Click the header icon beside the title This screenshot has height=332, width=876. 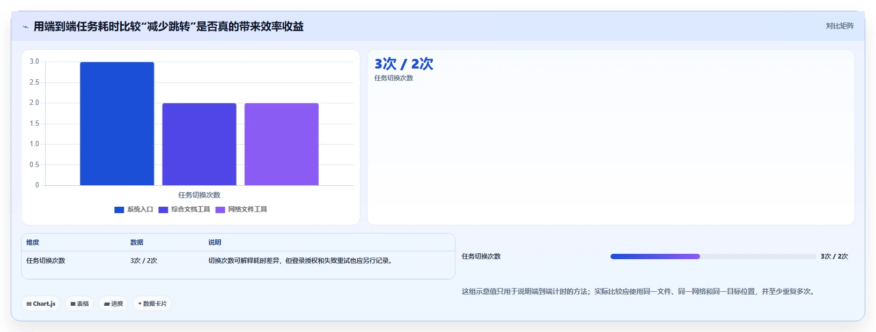point(25,27)
